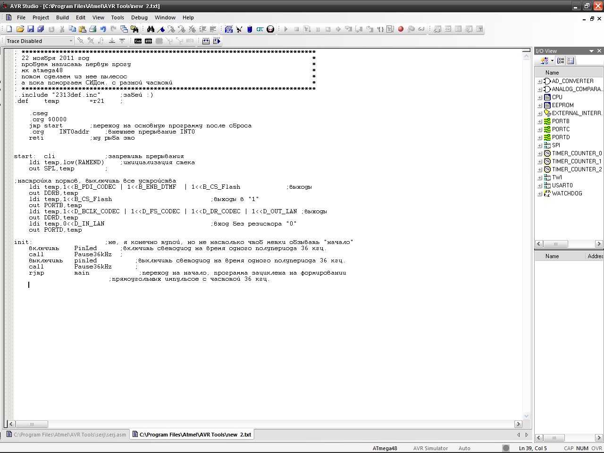Click the Address column header in lower pane

(594, 256)
